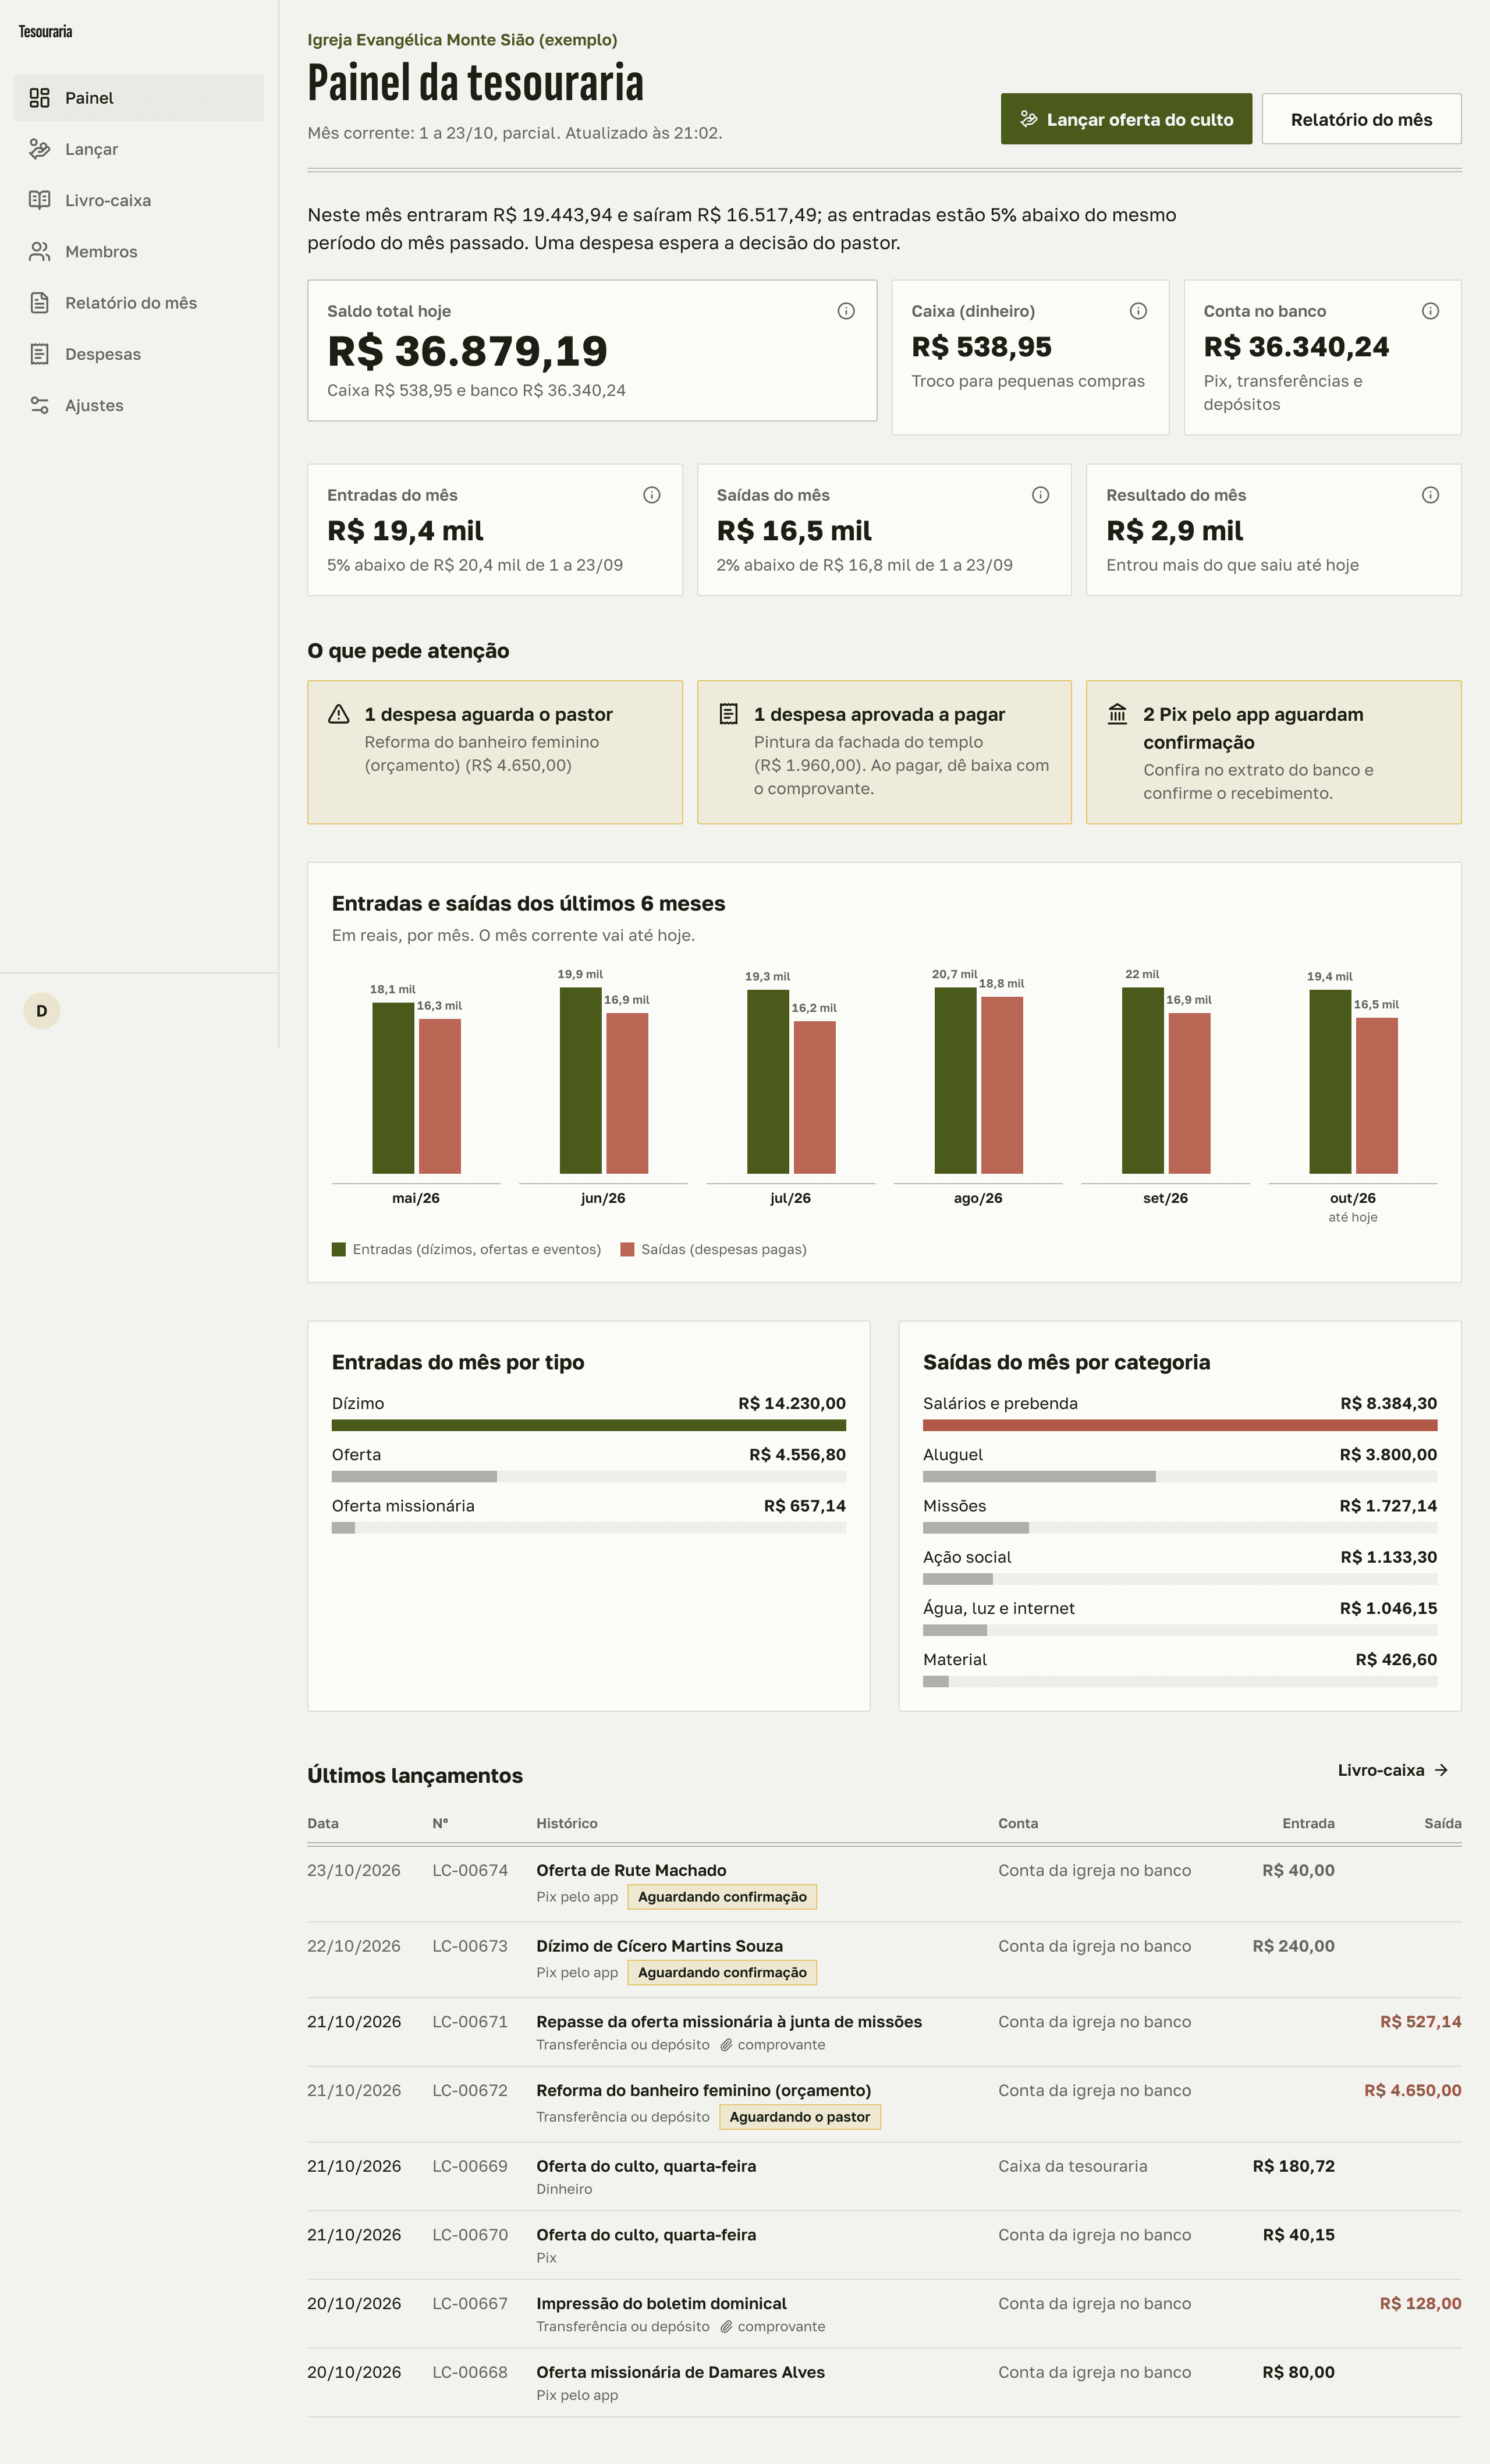Open Membros in the sidebar
Screen dimensions: 1490x2464
point(139,251)
